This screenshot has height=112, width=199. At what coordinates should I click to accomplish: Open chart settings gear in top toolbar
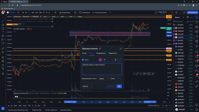[x=176, y=12]
